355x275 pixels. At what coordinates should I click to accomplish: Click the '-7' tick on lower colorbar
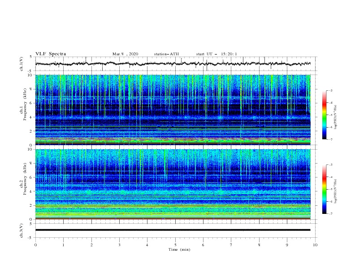(x=330, y=214)
